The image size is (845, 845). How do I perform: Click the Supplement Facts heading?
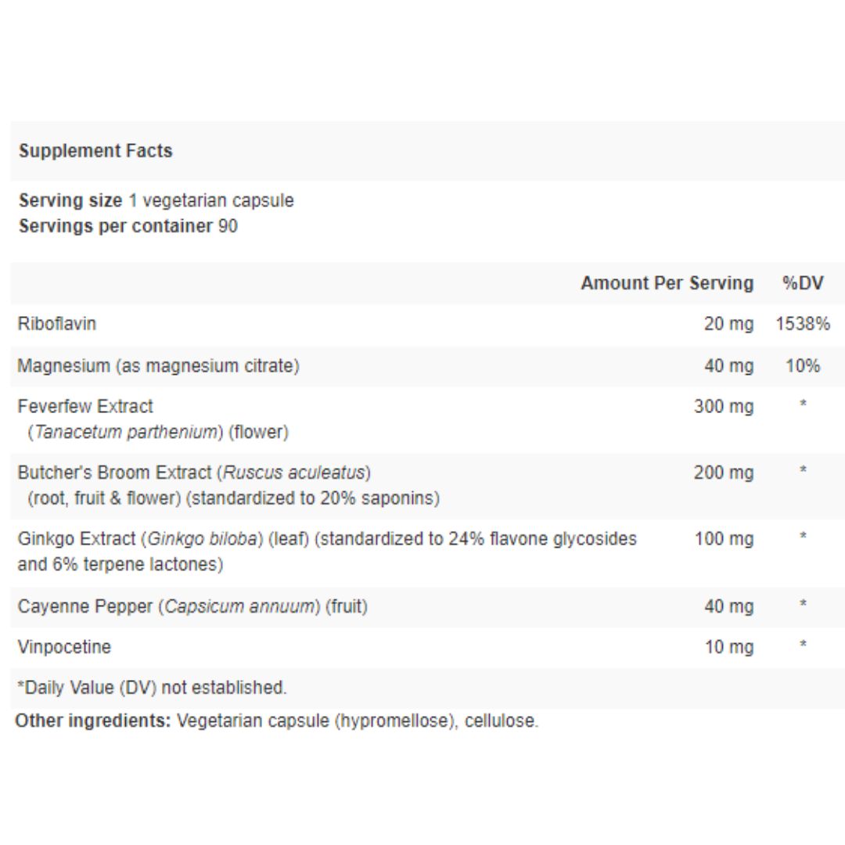95,151
